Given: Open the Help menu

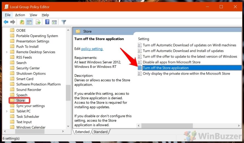Looking at the screenshot, I should [x=45, y=15].
